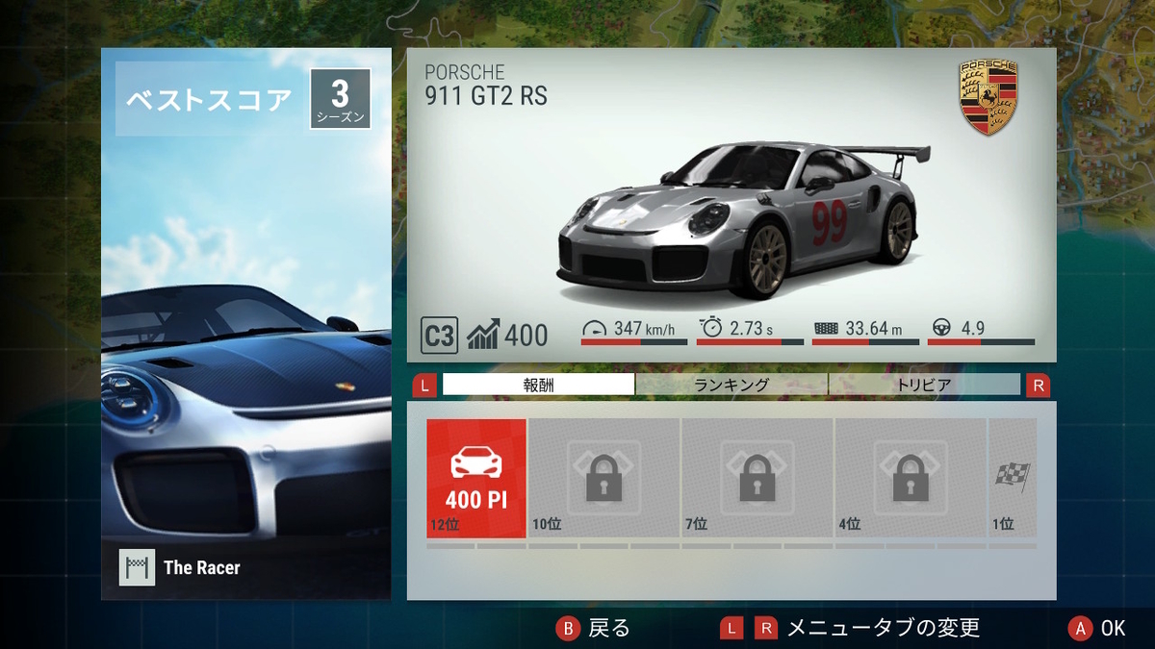Click the braking distance icon beside 33.64 m

(826, 328)
